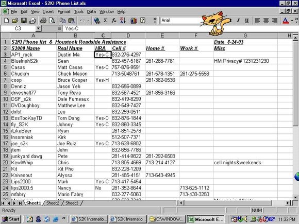The height and width of the screenshot is (224, 299).
Task: Open Print Preview icon
Action: pyautogui.click(x=52, y=21)
